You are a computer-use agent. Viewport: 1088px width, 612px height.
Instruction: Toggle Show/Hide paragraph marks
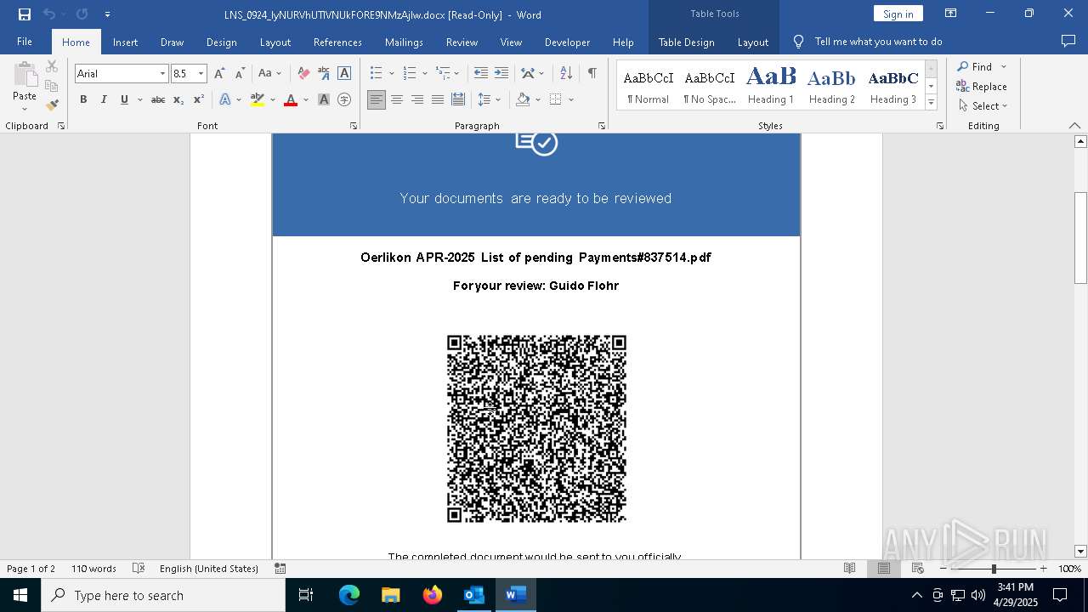point(592,74)
